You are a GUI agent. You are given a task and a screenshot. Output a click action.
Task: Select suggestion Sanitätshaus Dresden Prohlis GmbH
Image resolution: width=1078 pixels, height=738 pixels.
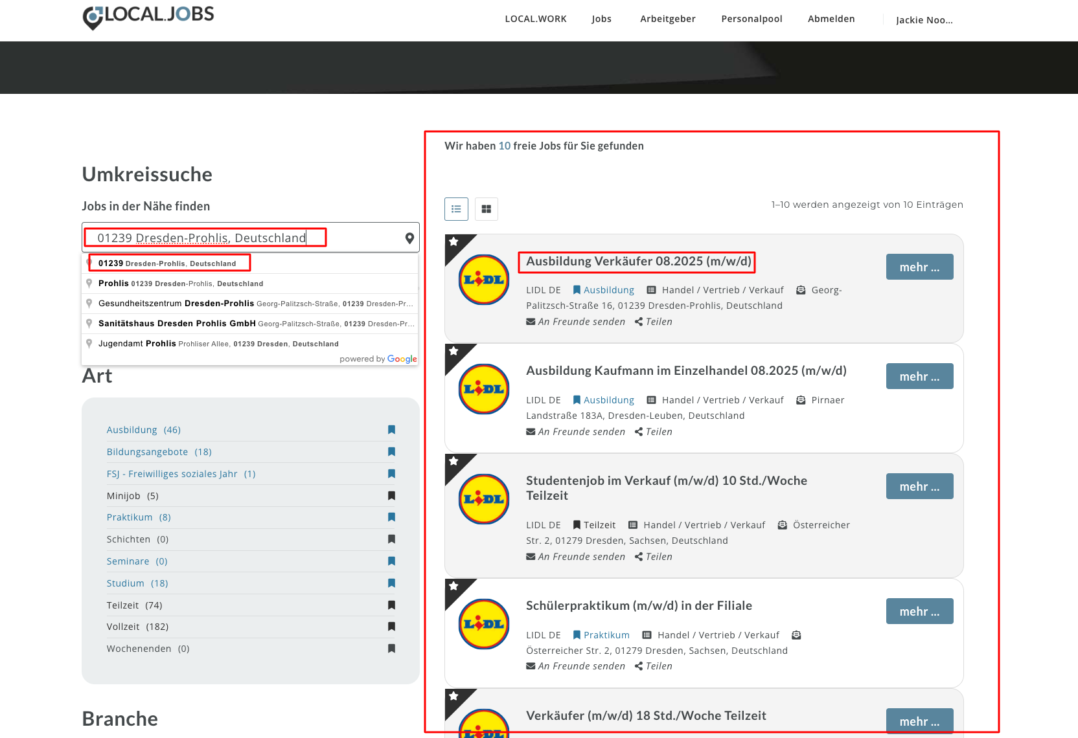pos(250,324)
